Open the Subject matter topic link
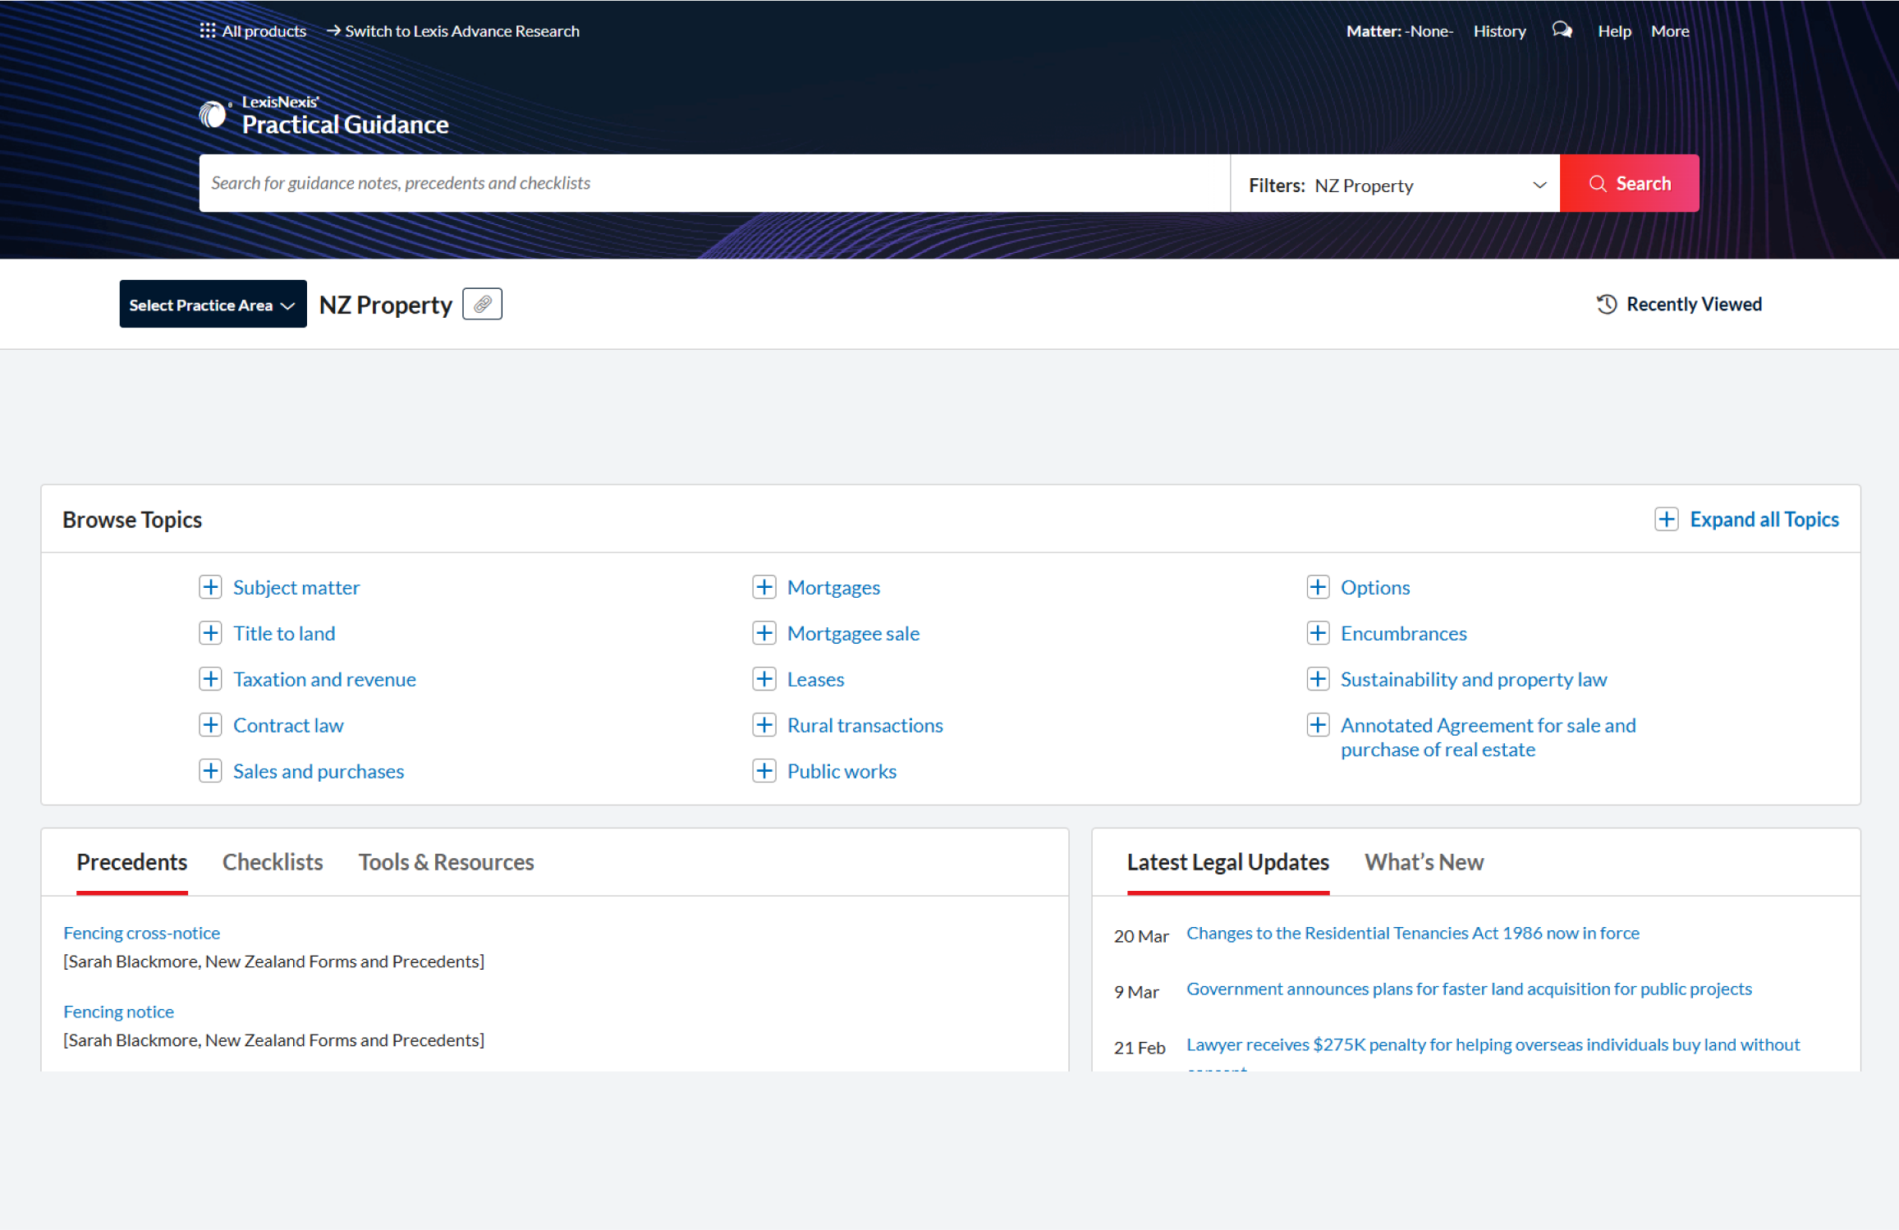Viewport: 1899px width, 1230px height. (x=296, y=587)
